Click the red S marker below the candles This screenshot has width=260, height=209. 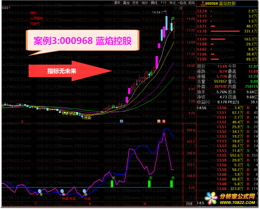click(x=22, y=122)
